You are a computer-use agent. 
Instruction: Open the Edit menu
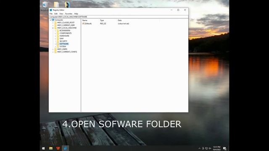pos(56,13)
